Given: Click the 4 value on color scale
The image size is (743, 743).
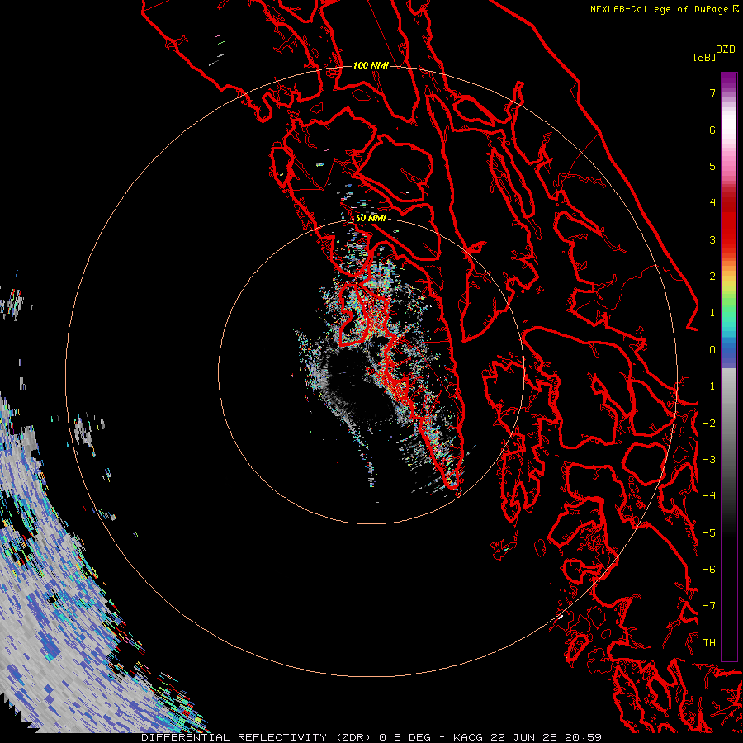Looking at the screenshot, I should tap(712, 203).
